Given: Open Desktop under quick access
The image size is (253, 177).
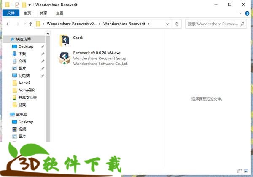Looking at the screenshot, I should click(26, 46).
